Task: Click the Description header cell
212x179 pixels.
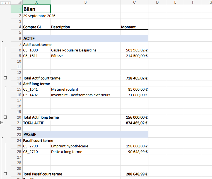Action: tap(85, 27)
